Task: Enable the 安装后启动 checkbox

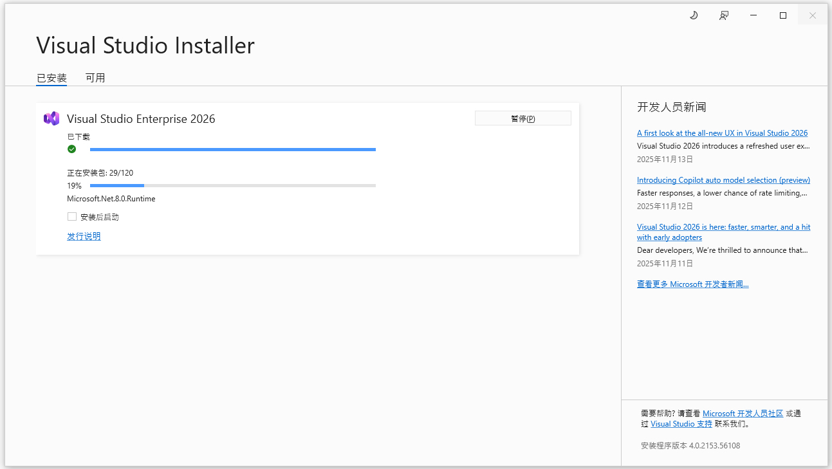Action: tap(72, 217)
